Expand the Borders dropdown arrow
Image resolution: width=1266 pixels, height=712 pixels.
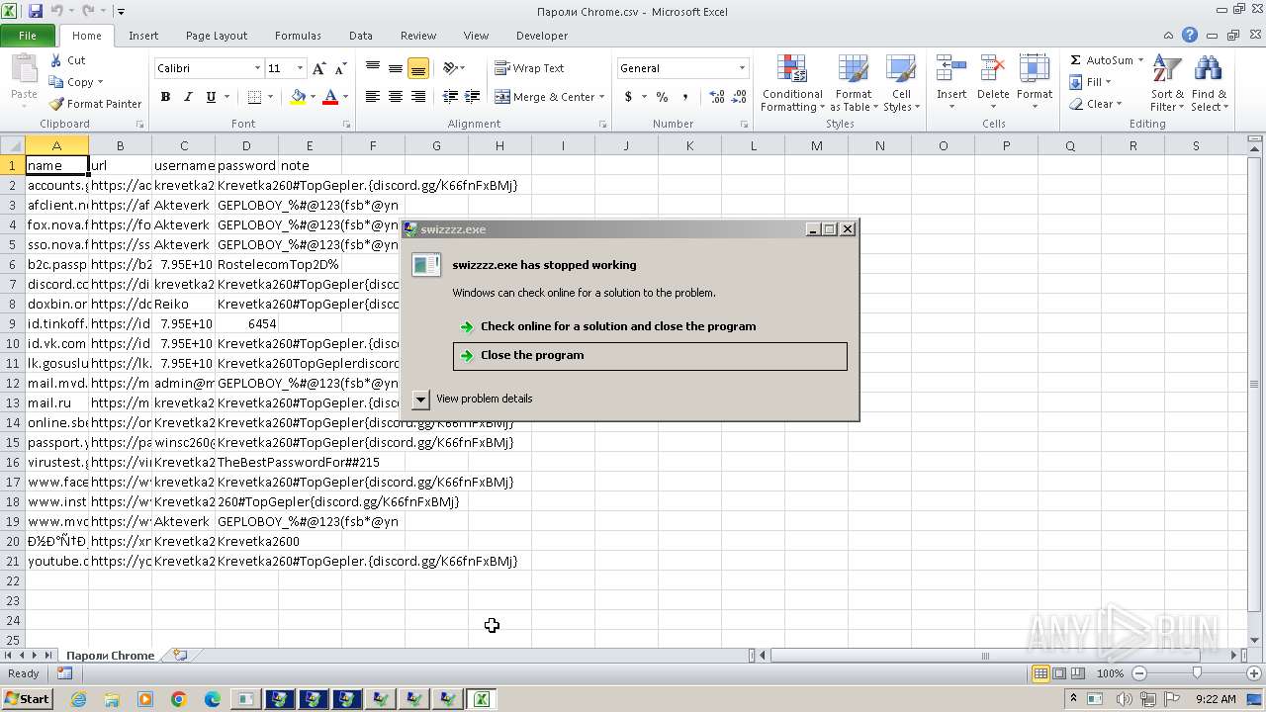[270, 97]
